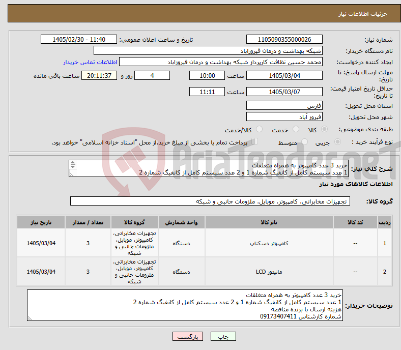Click the deadline time field 10:00

[207, 75]
